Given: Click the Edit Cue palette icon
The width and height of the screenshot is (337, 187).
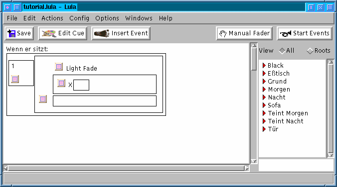Looking at the screenshot, I should coord(49,33).
